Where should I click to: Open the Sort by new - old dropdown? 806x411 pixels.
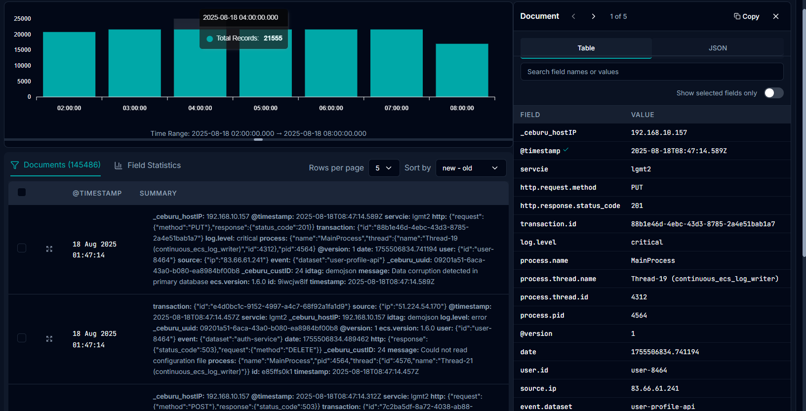click(x=471, y=168)
